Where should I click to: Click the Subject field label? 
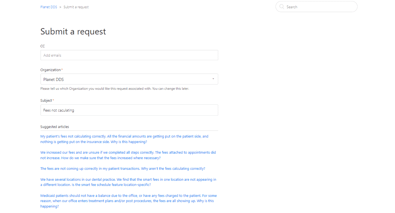pos(46,100)
